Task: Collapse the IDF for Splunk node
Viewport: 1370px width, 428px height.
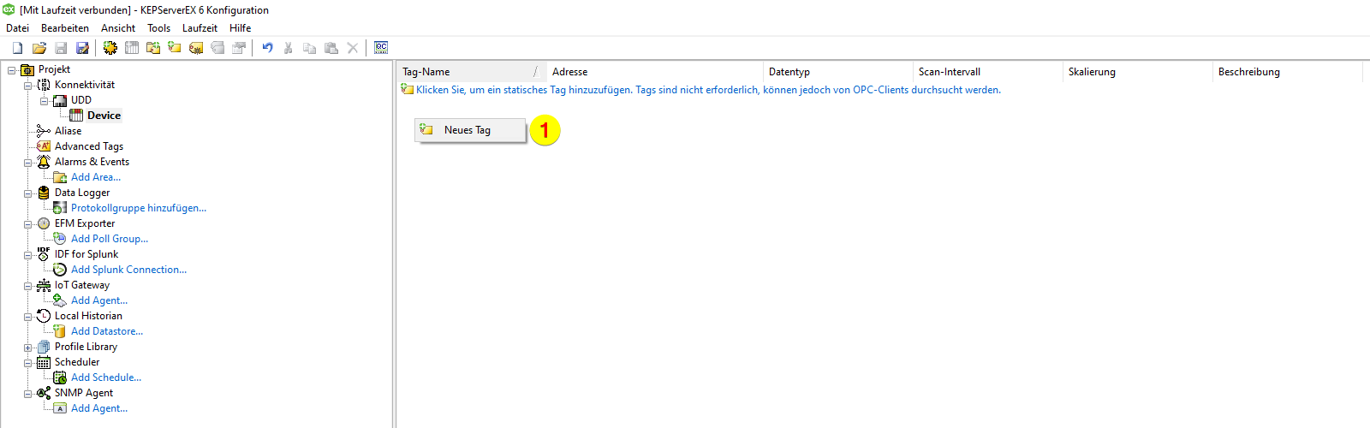Action: 28,255
